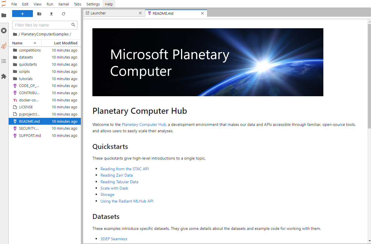This screenshot has height=244, width=371.
Task: Click the markdown icon beside CODE_OF_...
Action: tap(15, 86)
